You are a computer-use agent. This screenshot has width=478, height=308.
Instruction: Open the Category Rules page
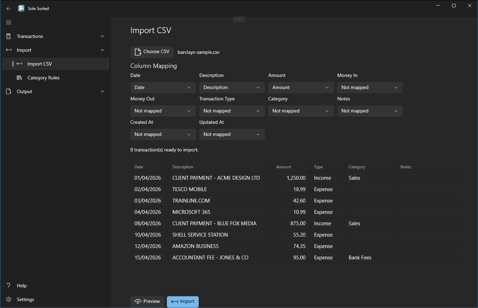click(x=56, y=78)
